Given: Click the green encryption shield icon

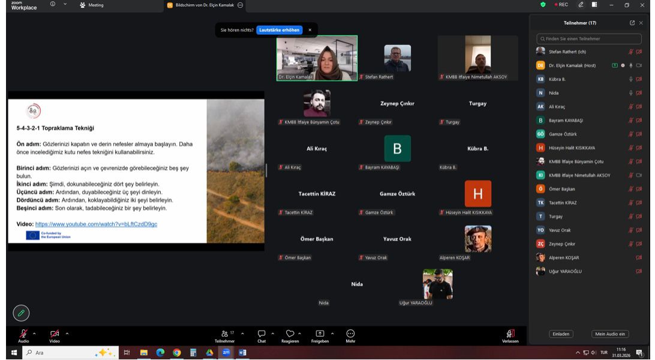Looking at the screenshot, I should [543, 5].
